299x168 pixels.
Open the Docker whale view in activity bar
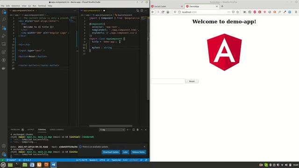click(x=4, y=68)
